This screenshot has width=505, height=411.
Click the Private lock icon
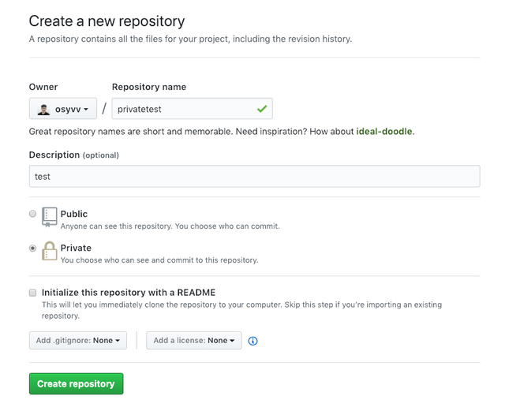pyautogui.click(x=49, y=251)
